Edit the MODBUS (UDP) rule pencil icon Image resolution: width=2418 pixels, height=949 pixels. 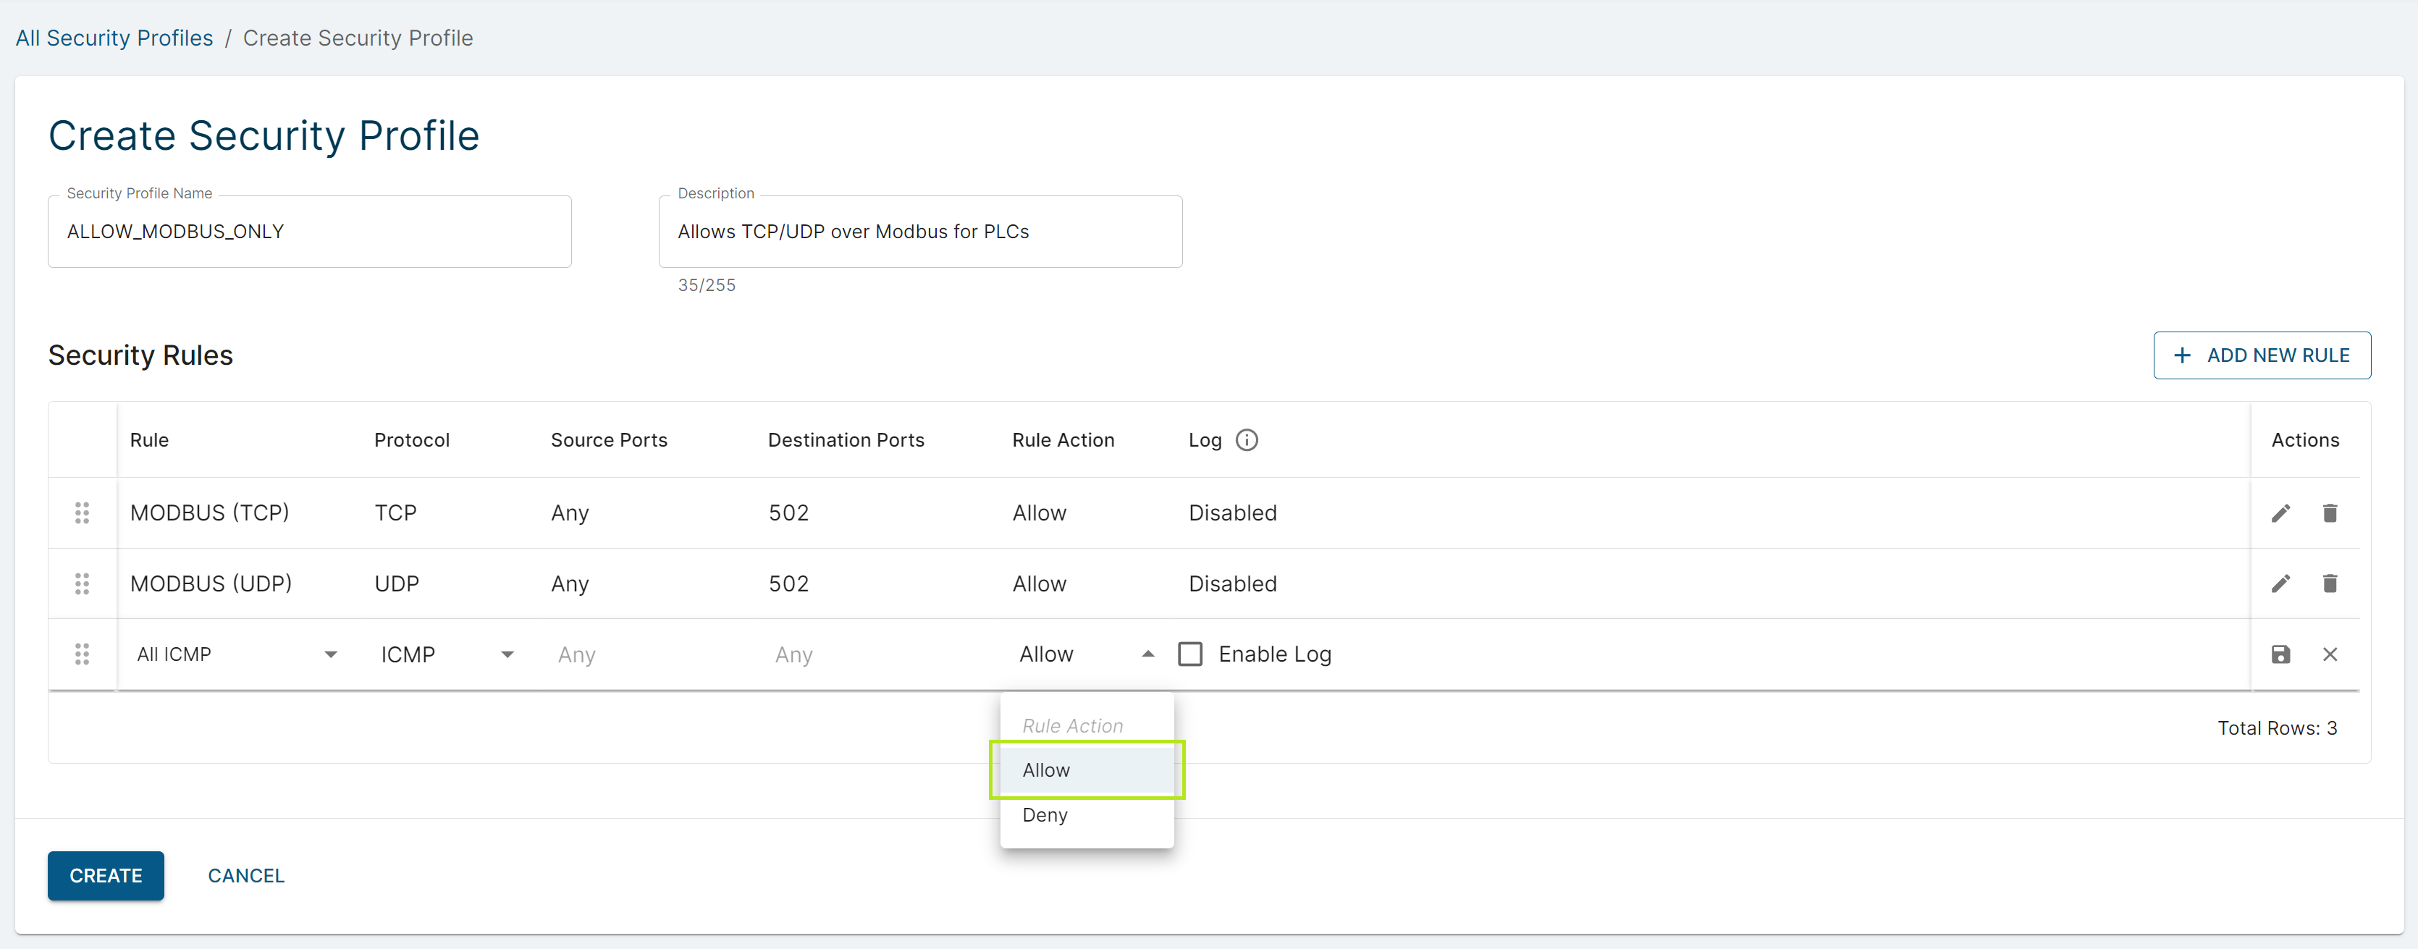[2280, 583]
